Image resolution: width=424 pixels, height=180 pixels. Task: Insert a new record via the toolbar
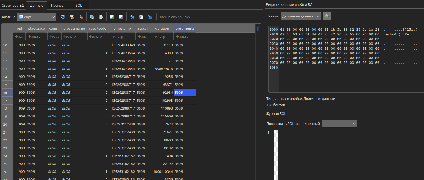[112, 17]
